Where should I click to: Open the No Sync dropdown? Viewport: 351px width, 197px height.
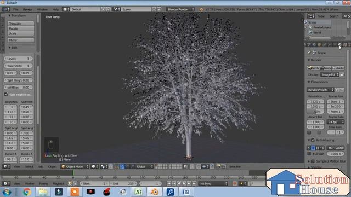click(x=213, y=184)
